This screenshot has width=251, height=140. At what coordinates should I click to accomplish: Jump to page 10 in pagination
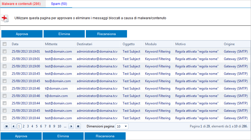coord(59,126)
